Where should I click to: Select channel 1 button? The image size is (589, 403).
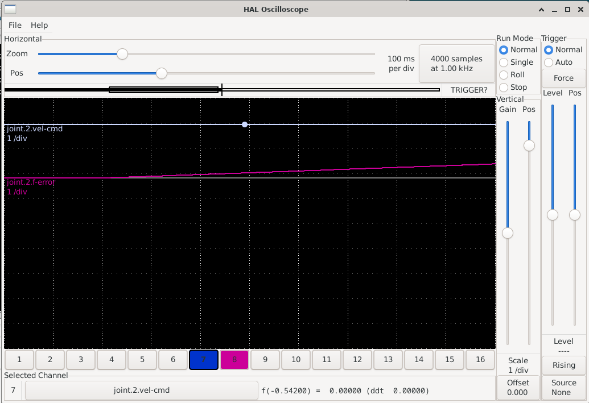point(19,360)
